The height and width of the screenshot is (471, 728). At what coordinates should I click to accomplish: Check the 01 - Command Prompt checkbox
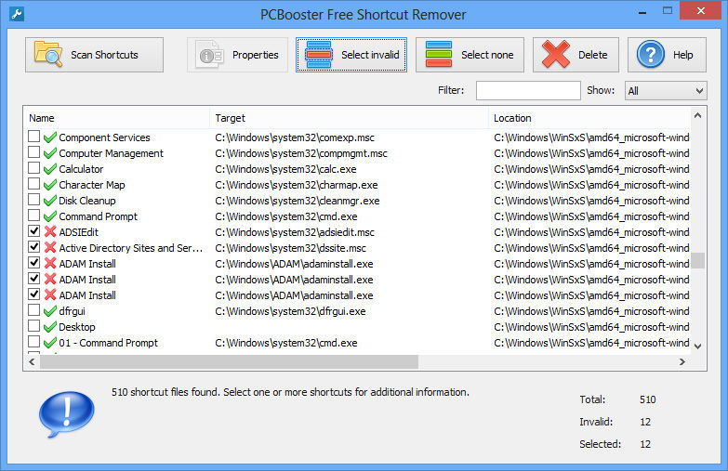[x=33, y=341]
